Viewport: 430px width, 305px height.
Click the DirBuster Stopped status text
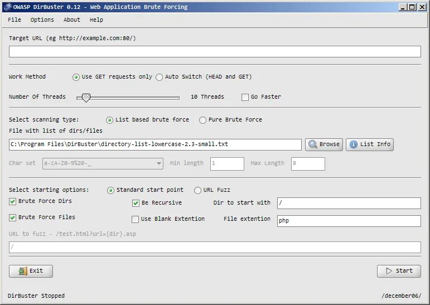pos(36,296)
